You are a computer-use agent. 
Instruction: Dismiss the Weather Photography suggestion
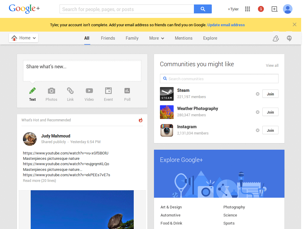tap(258, 112)
